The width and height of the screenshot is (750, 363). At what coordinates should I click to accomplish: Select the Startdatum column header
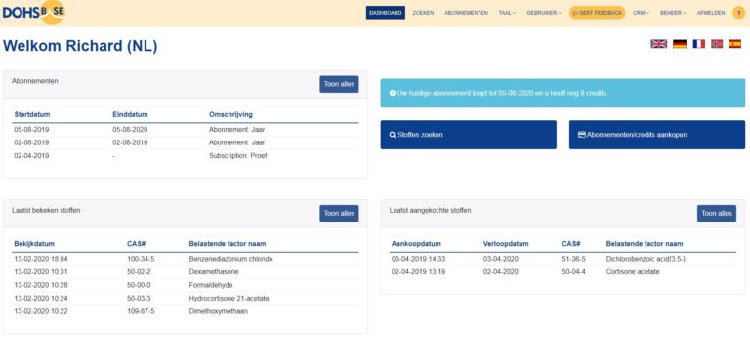[x=32, y=114]
